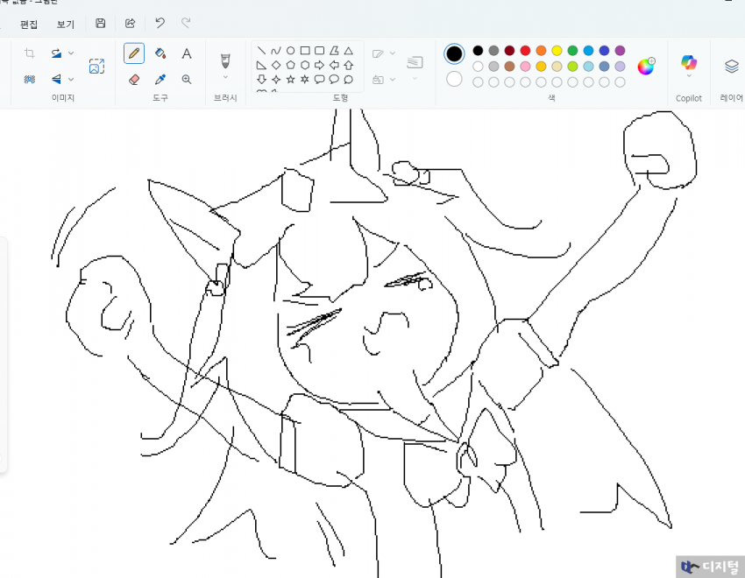Click the Copilot label text
This screenshot has height=578, width=745.
(x=688, y=98)
